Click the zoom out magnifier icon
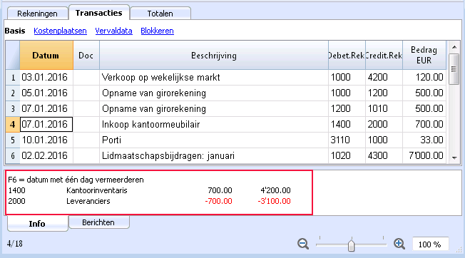This screenshot has width=465, height=258. 303,244
